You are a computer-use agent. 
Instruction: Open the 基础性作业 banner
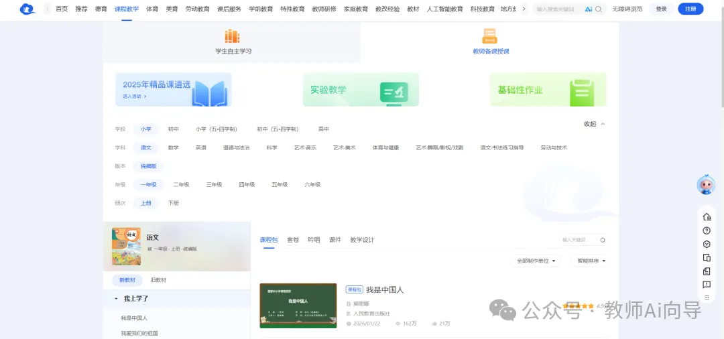[x=548, y=90]
